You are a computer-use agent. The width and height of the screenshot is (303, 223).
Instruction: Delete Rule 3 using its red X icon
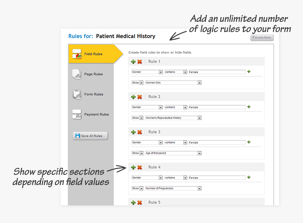(140, 132)
